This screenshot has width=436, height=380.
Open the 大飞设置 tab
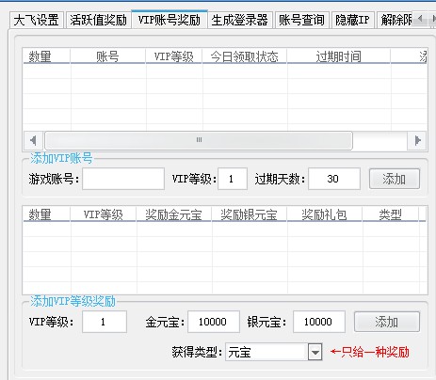(x=37, y=20)
